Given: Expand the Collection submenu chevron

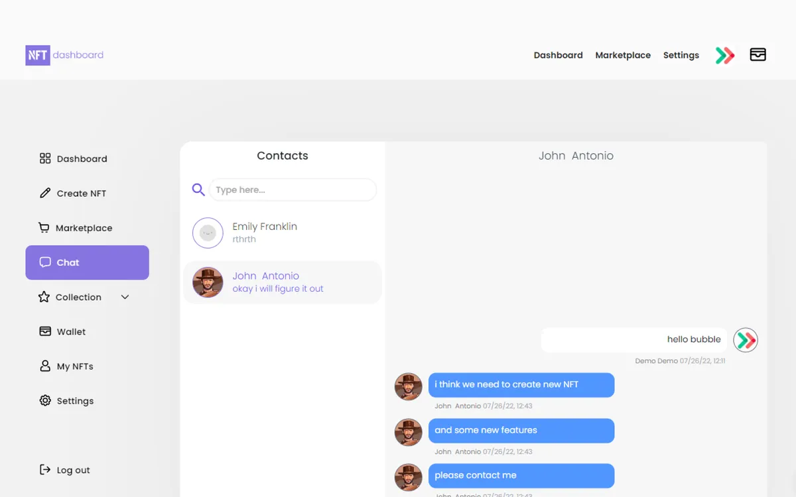Looking at the screenshot, I should 125,297.
